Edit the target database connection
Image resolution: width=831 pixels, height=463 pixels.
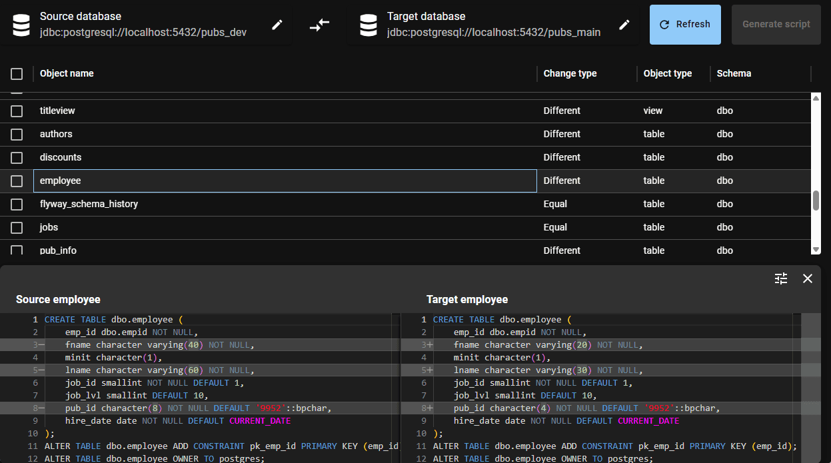click(x=624, y=24)
